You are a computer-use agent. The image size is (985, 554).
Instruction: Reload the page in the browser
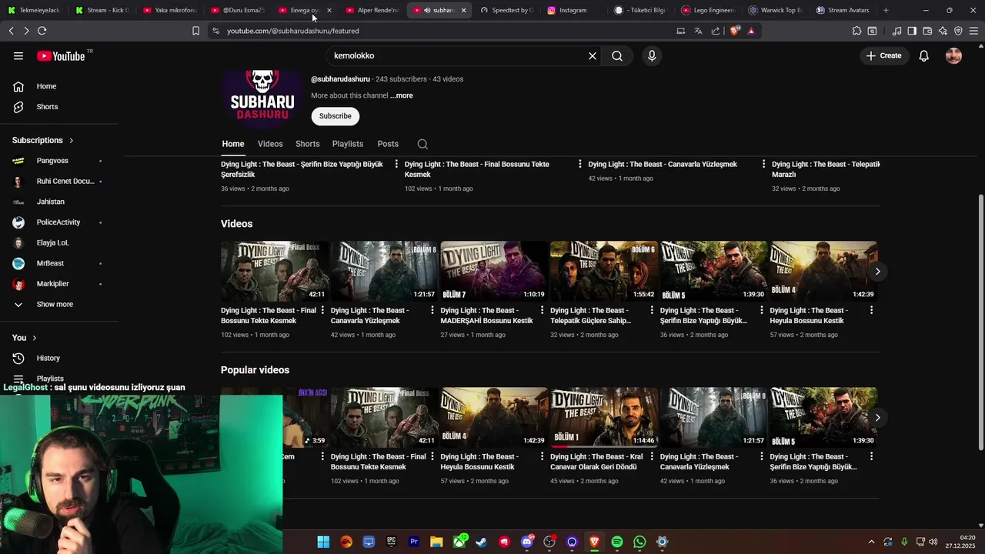[42, 31]
